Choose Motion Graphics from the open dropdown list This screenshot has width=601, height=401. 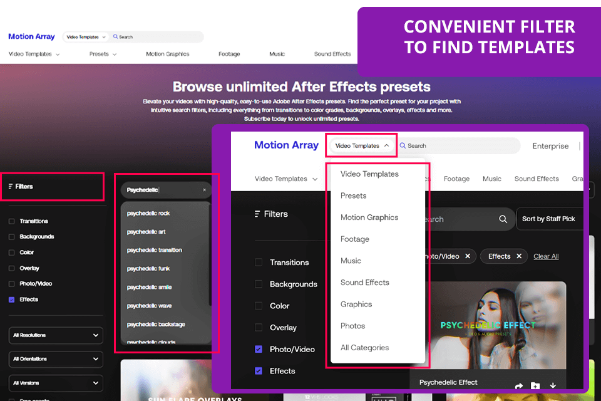point(369,217)
